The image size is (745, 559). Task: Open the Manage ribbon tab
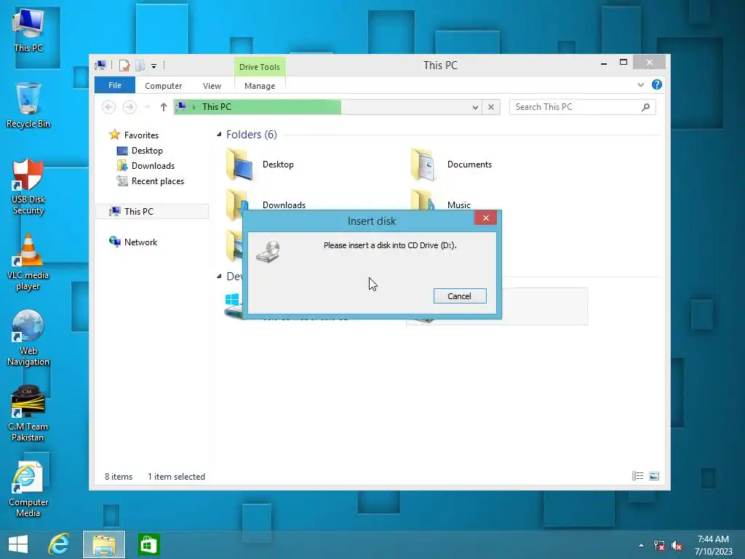coord(260,86)
